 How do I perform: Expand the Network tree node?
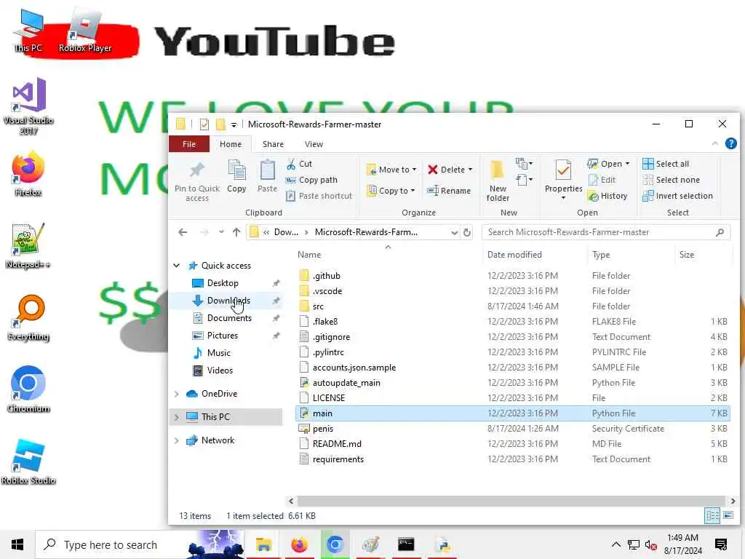[x=176, y=440]
